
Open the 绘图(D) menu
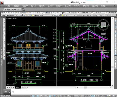pos(59,6)
